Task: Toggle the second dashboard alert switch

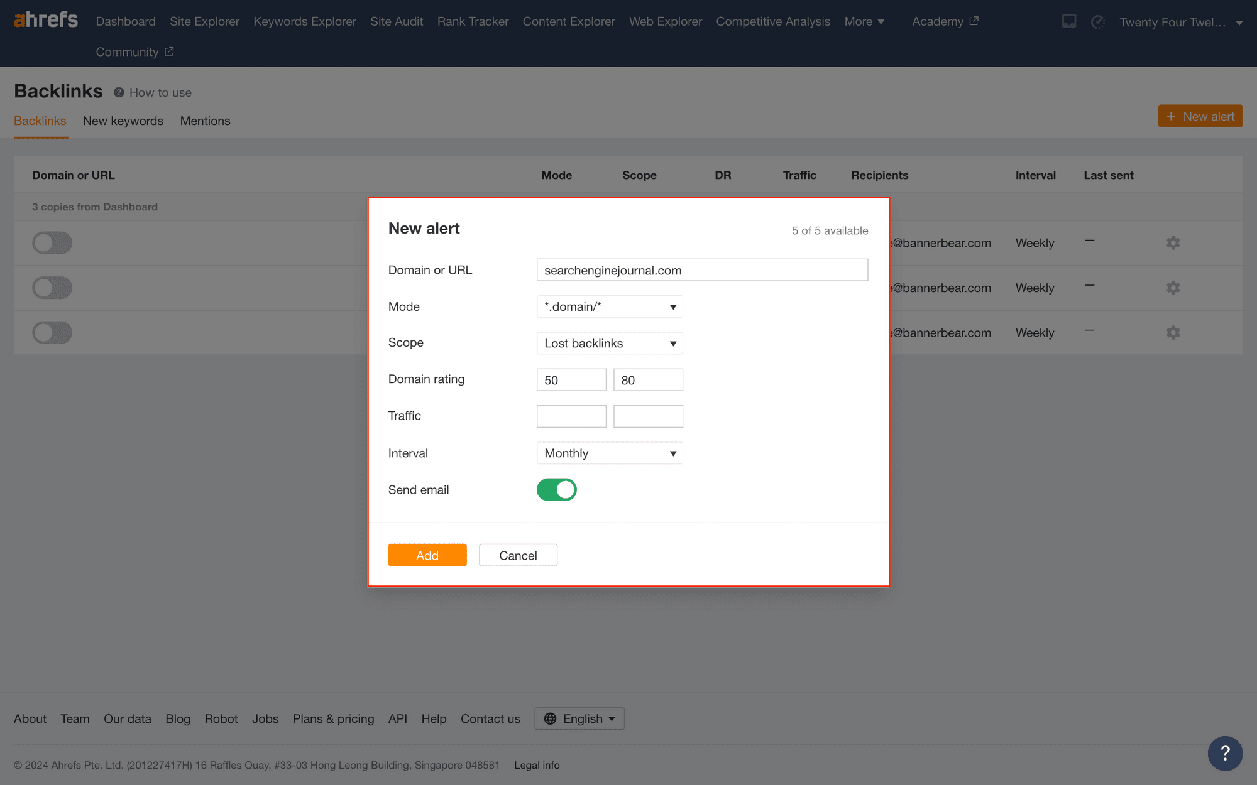Action: (x=52, y=288)
